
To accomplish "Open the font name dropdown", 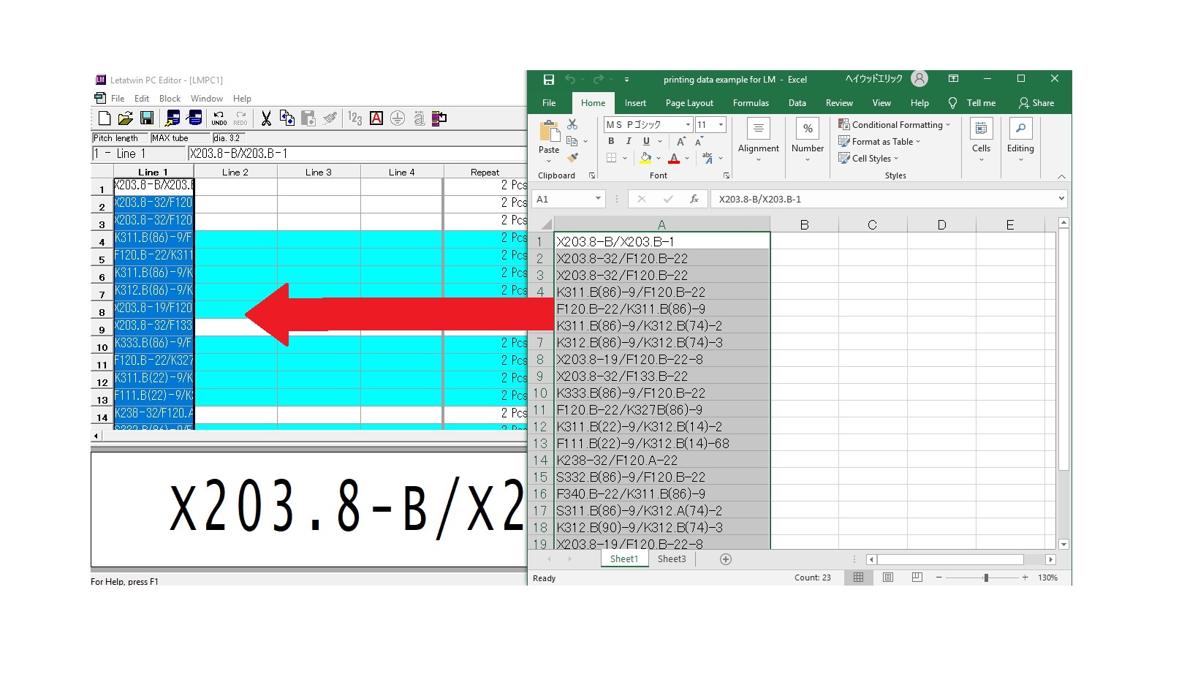I will click(688, 125).
